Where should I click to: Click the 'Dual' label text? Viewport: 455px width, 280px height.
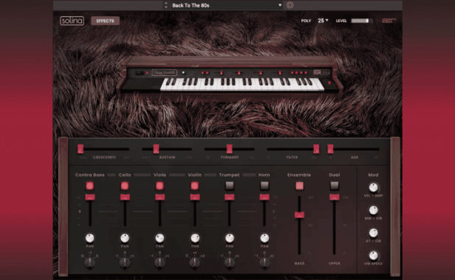[335, 175]
